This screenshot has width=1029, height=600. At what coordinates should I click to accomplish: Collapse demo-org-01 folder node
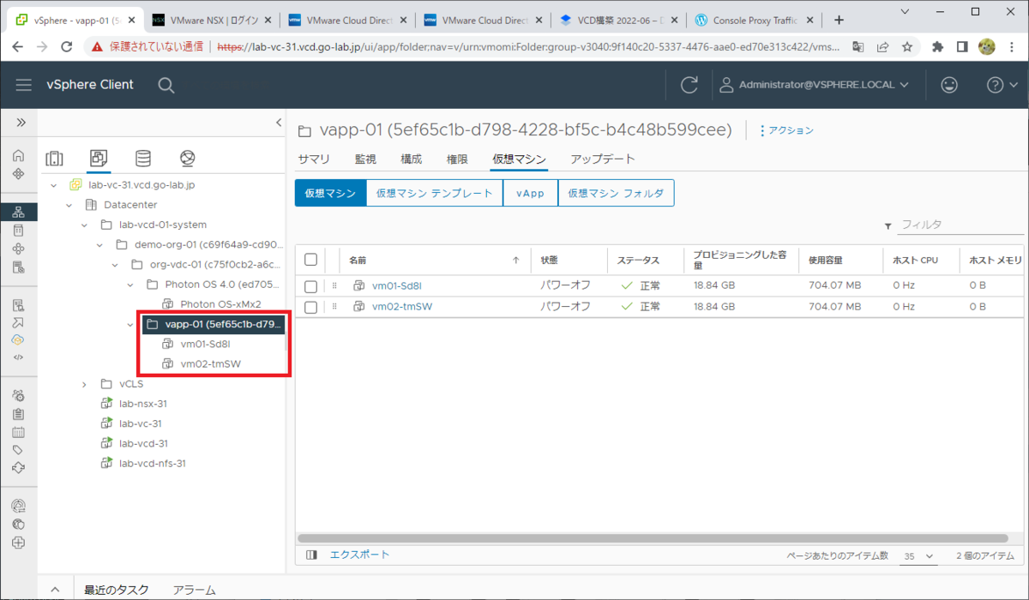point(99,245)
